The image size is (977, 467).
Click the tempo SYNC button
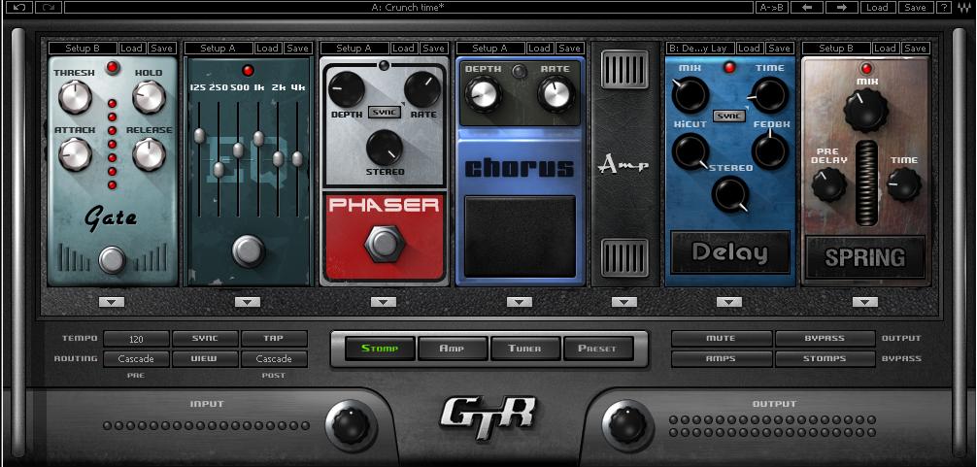coord(205,339)
